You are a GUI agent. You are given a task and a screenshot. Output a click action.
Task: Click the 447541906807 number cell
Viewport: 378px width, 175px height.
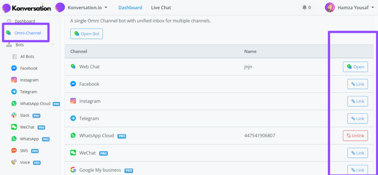point(260,136)
